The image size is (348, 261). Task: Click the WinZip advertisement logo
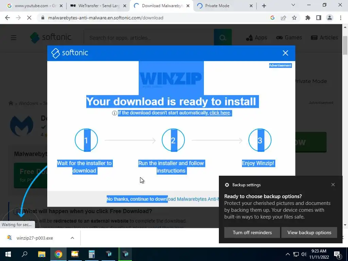[x=171, y=78]
